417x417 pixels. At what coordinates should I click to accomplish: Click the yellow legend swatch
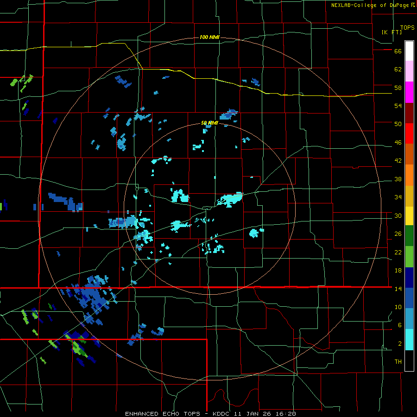coord(409,215)
